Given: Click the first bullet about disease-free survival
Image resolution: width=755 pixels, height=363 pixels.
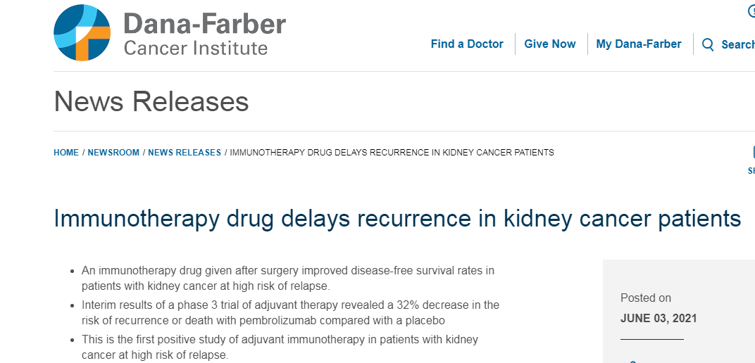Looking at the screenshot, I should pos(288,278).
